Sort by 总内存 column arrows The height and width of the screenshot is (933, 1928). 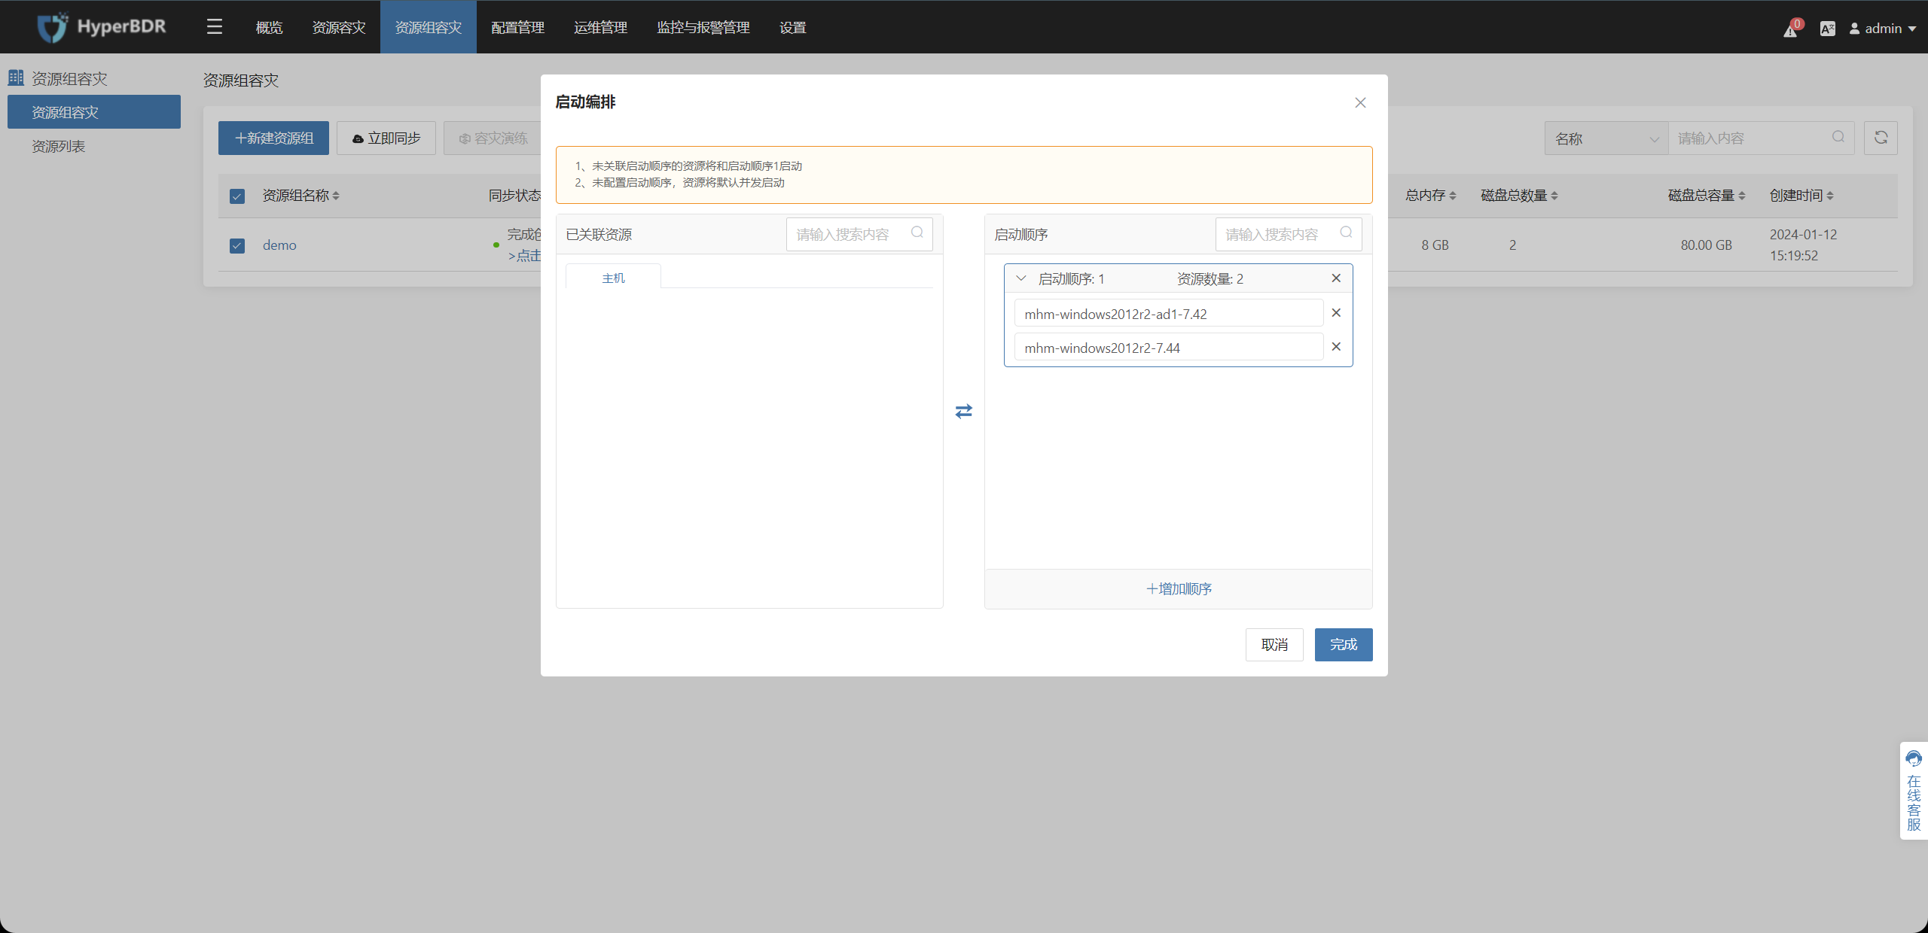pyautogui.click(x=1453, y=196)
